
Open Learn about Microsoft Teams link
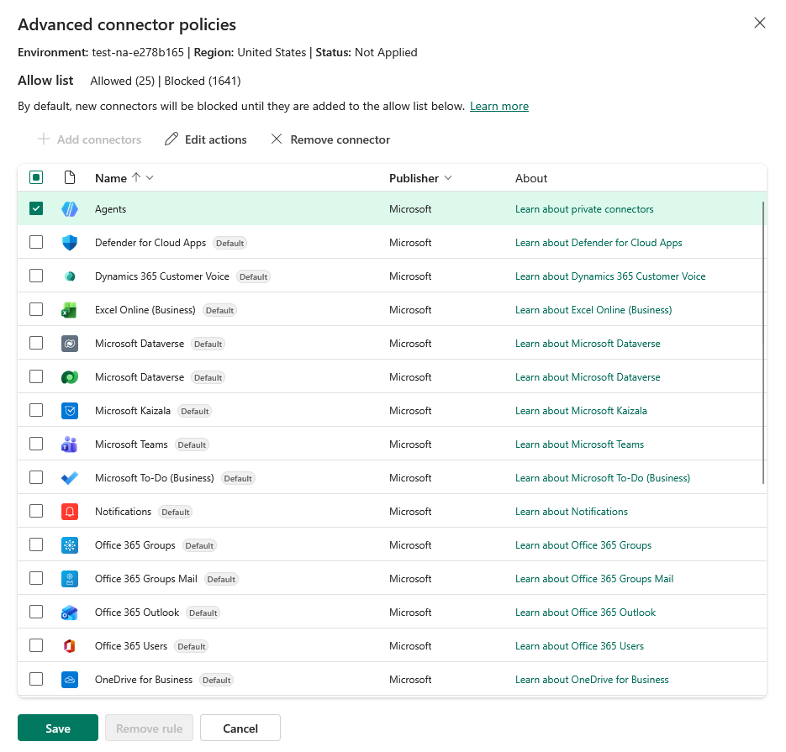[x=579, y=444]
